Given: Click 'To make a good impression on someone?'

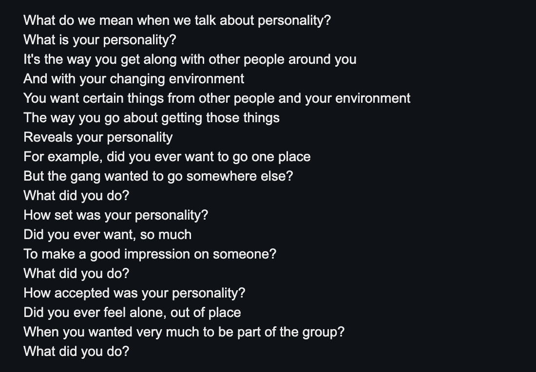Looking at the screenshot, I should (150, 254).
